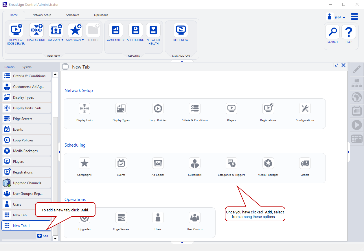Close the New Tab panel
Image resolution: width=364 pixels, height=251 pixels.
tap(343, 65)
